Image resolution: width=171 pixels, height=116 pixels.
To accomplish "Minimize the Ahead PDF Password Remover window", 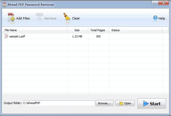I will point(155,3).
